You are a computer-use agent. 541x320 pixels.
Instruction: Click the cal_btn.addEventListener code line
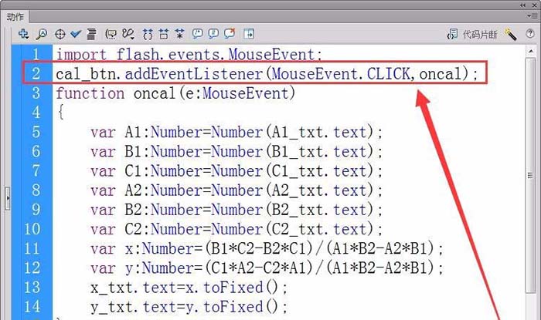(x=267, y=73)
